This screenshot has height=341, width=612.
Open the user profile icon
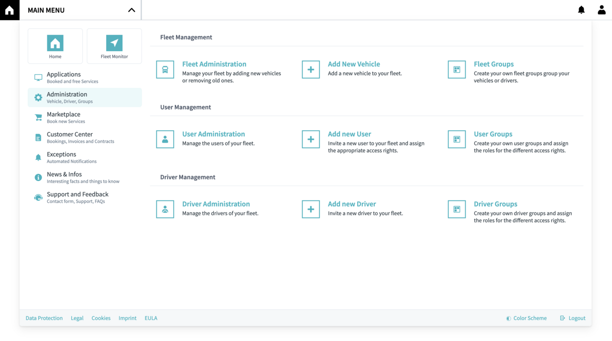pyautogui.click(x=601, y=10)
